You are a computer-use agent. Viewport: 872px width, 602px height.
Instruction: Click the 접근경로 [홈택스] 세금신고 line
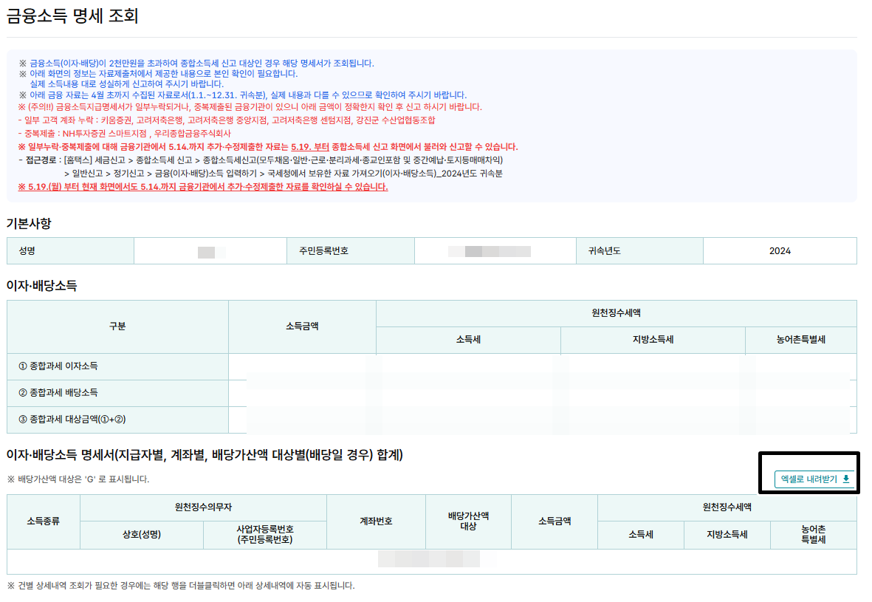click(x=260, y=160)
